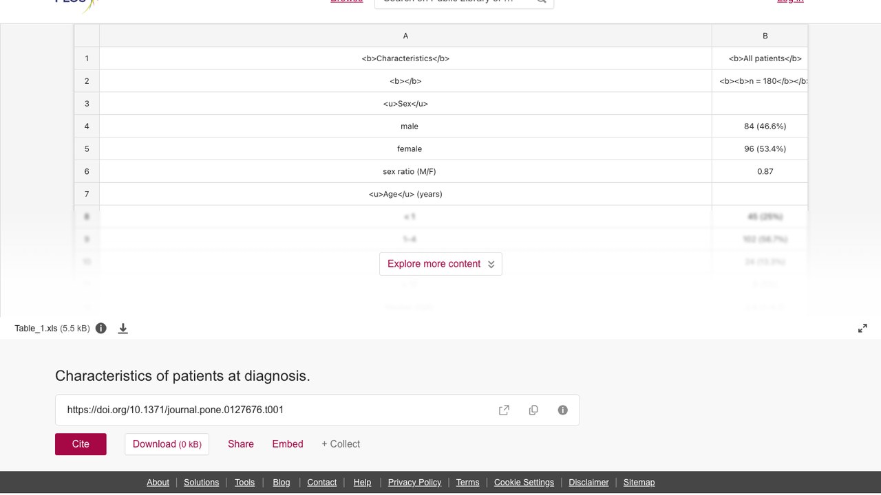The image size is (881, 495).
Task: Open the Privacy Policy footer link
Action: [414, 483]
